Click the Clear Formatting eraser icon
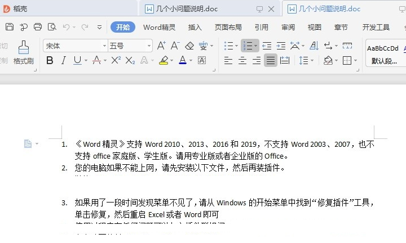This screenshot has width=406, height=243. coord(189,46)
